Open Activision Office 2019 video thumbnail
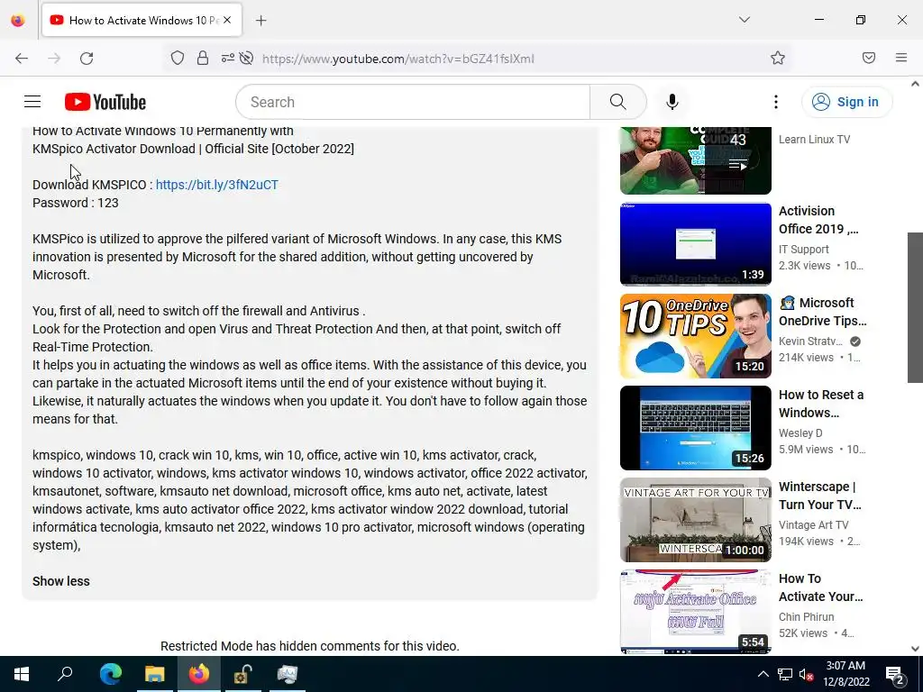 tap(695, 244)
